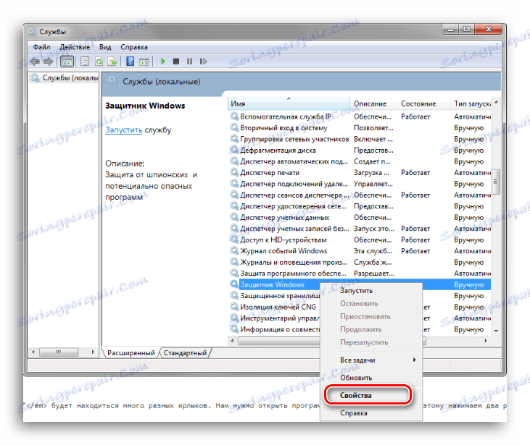Click the Refresh toolbar icon
This screenshot has height=445, width=530.
(x=99, y=62)
